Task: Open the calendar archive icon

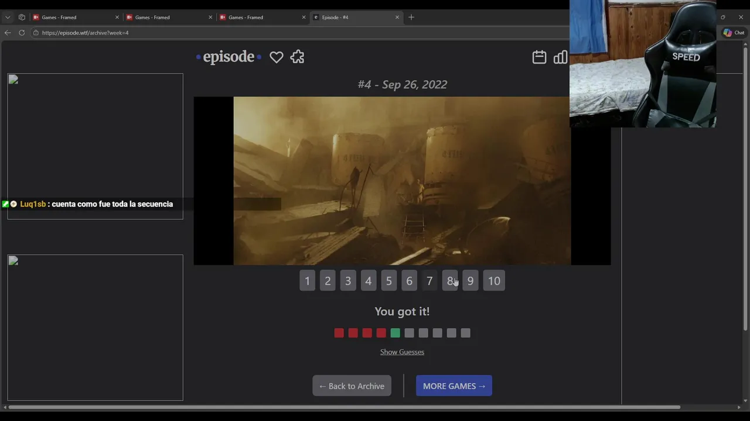Action: pyautogui.click(x=539, y=57)
